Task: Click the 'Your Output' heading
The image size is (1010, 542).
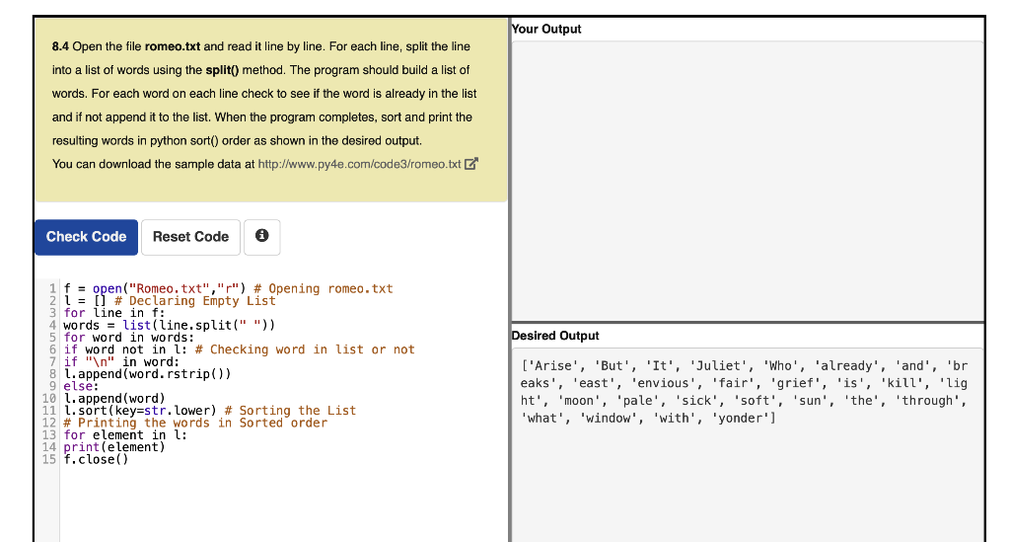Action: [x=546, y=29]
